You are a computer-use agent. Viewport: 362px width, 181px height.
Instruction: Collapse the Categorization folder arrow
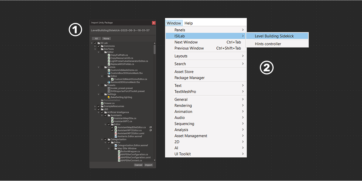click(102, 139)
